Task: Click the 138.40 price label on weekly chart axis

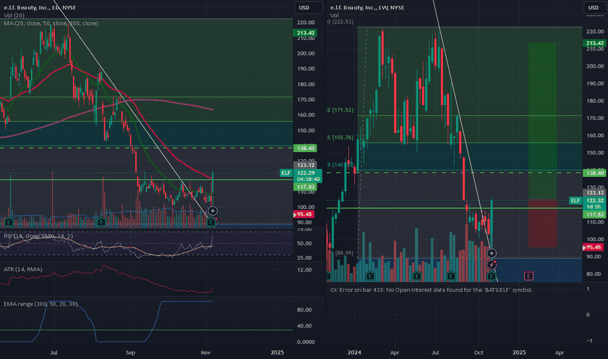Action: click(x=594, y=173)
